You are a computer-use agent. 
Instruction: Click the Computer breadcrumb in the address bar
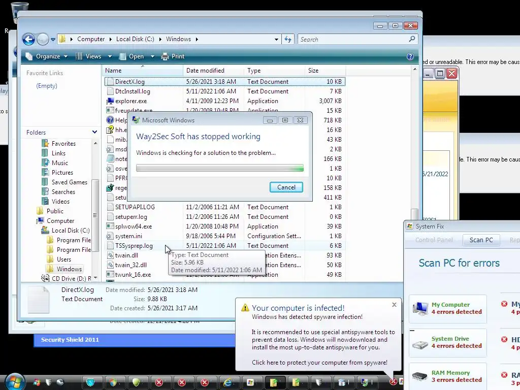click(x=91, y=39)
